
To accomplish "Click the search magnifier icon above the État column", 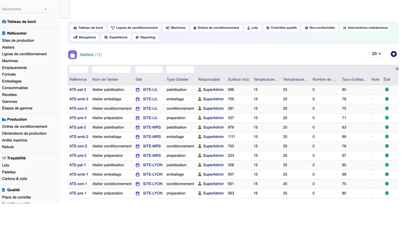I will (397, 69).
